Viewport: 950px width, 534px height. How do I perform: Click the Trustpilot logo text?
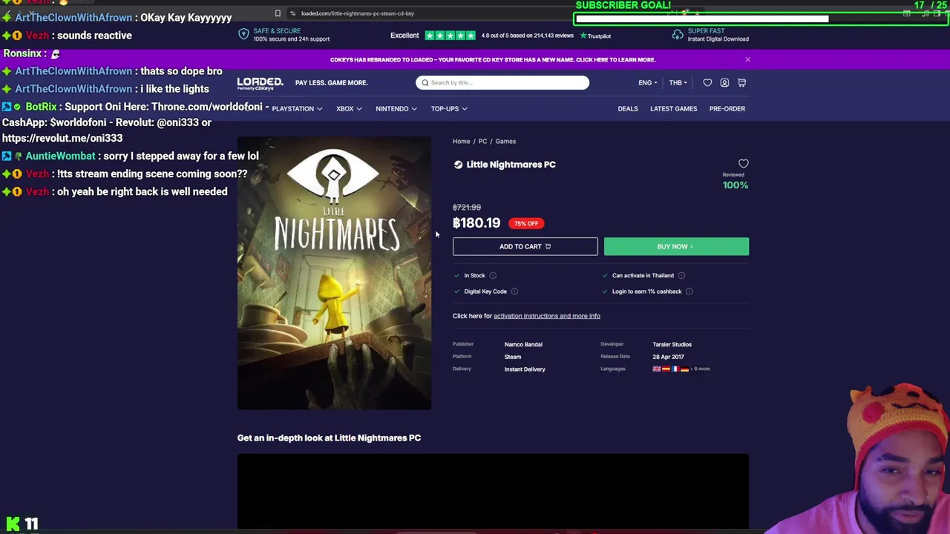[x=595, y=36]
